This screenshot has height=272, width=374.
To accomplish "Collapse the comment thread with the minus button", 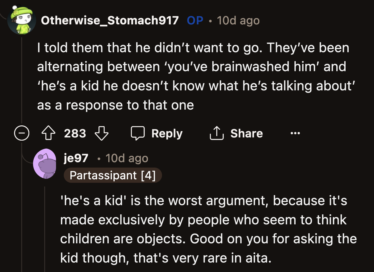I will coord(22,133).
